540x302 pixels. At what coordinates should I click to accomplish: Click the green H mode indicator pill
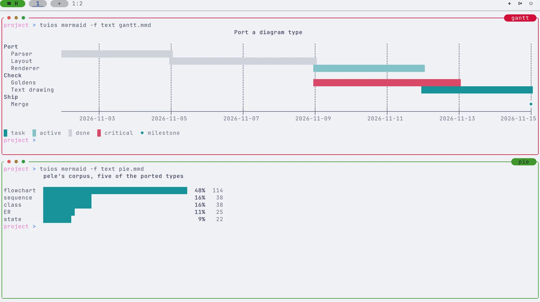12,4
